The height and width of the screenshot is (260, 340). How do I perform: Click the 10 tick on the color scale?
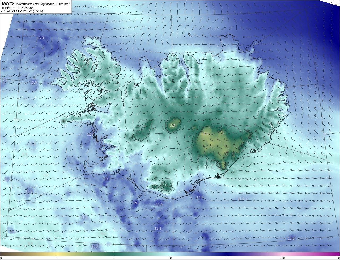tap(170, 258)
